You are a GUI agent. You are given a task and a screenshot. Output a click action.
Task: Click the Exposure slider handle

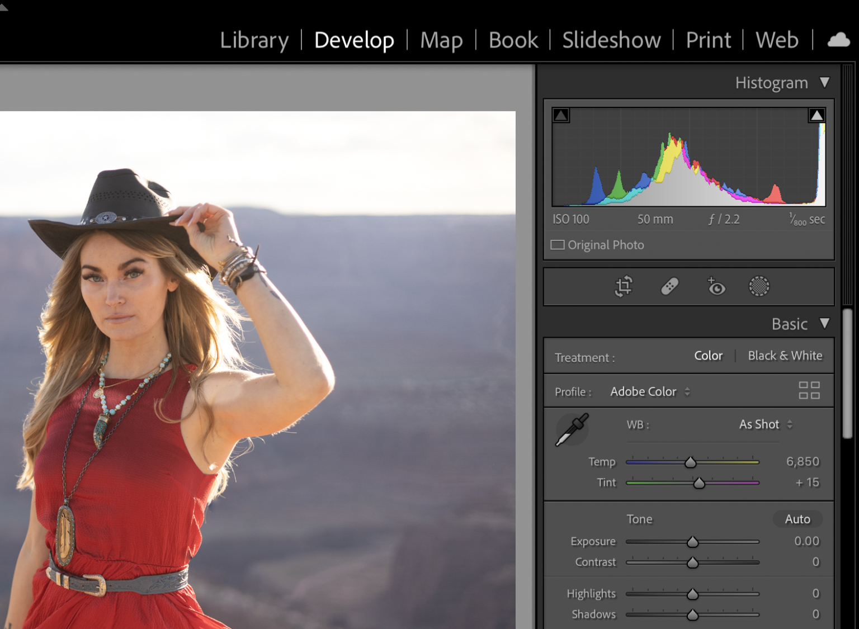click(692, 542)
